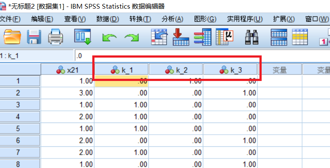
Task: Click the k_1 cell in row 3 showing 1.00
Action: pyautogui.click(x=121, y=105)
